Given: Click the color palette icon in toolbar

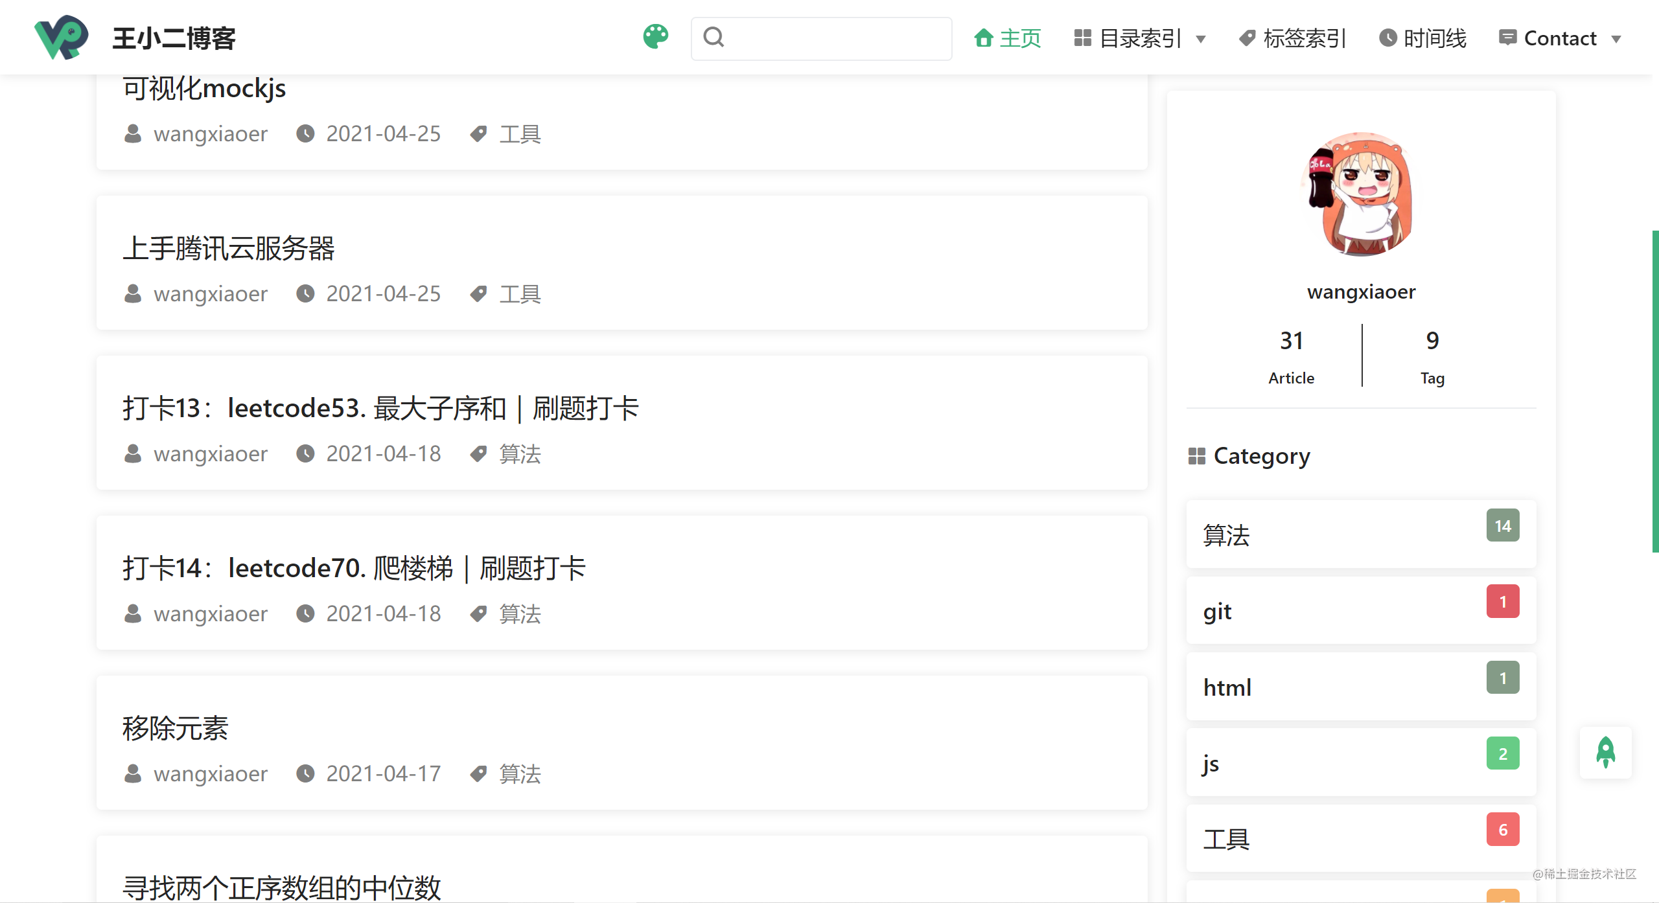Looking at the screenshot, I should point(656,38).
